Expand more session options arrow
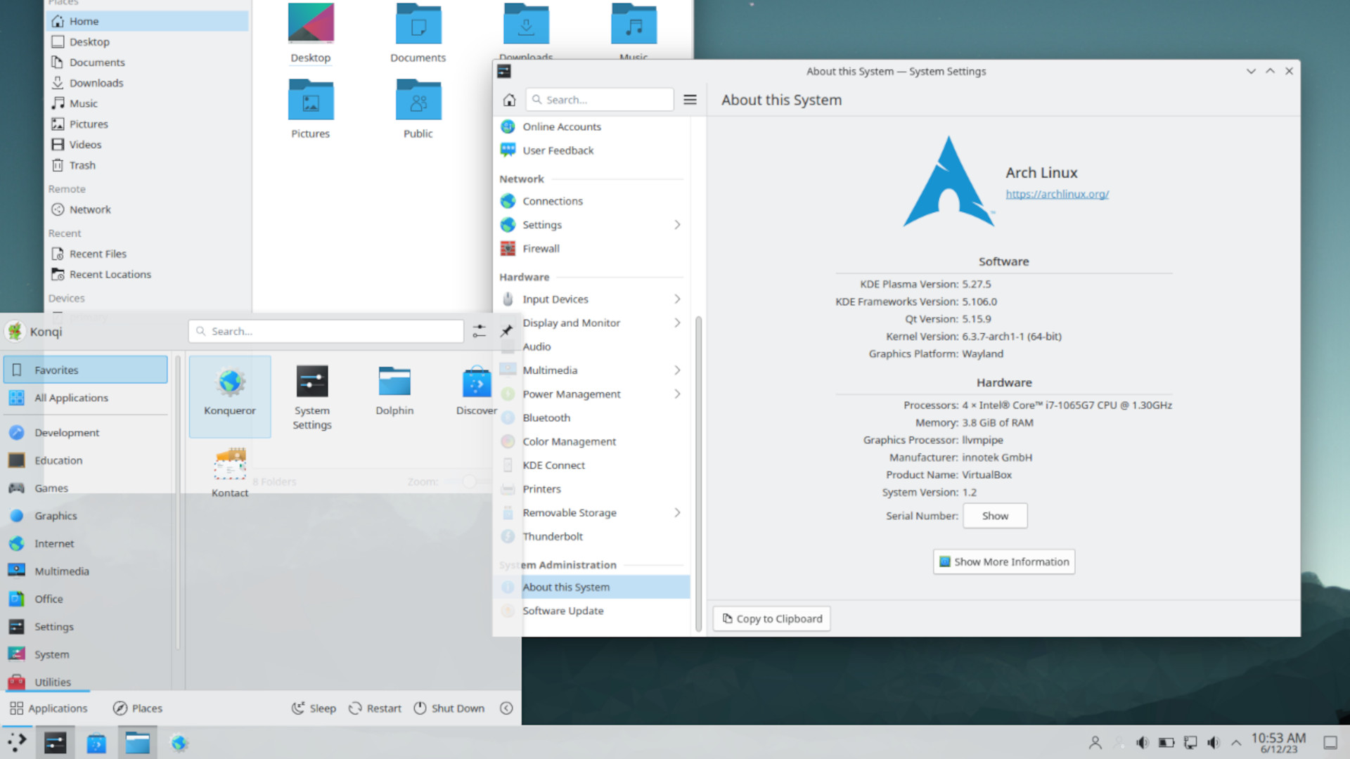 (506, 708)
